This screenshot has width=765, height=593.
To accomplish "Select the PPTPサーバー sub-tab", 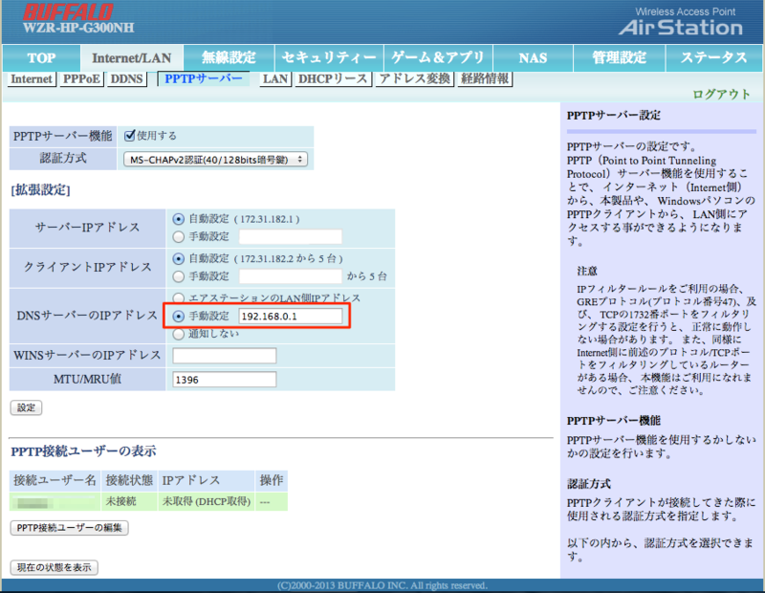I will click(x=204, y=79).
